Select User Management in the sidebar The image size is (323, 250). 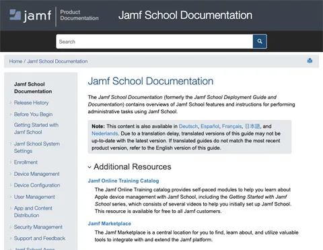coord(34,197)
